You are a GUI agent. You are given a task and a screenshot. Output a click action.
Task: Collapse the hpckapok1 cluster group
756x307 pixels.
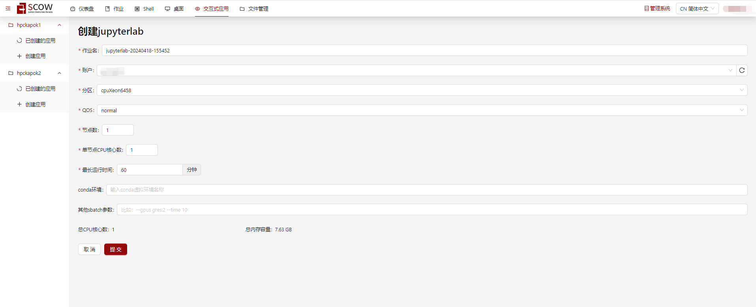tap(35, 25)
